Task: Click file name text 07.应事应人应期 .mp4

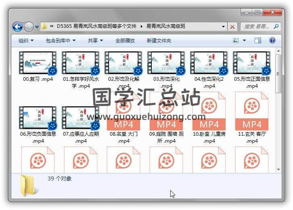Action: click(81, 137)
